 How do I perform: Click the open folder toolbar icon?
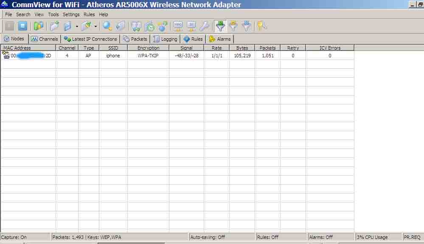(54, 26)
